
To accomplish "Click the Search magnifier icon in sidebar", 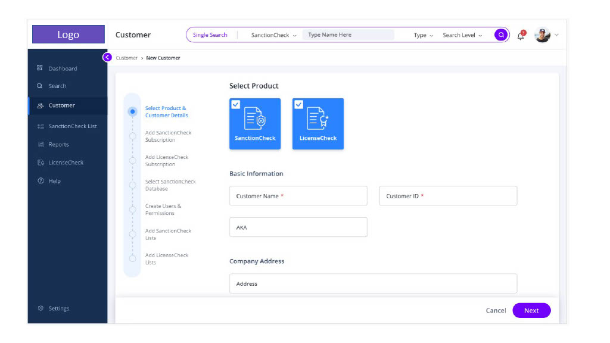I will tap(40, 86).
